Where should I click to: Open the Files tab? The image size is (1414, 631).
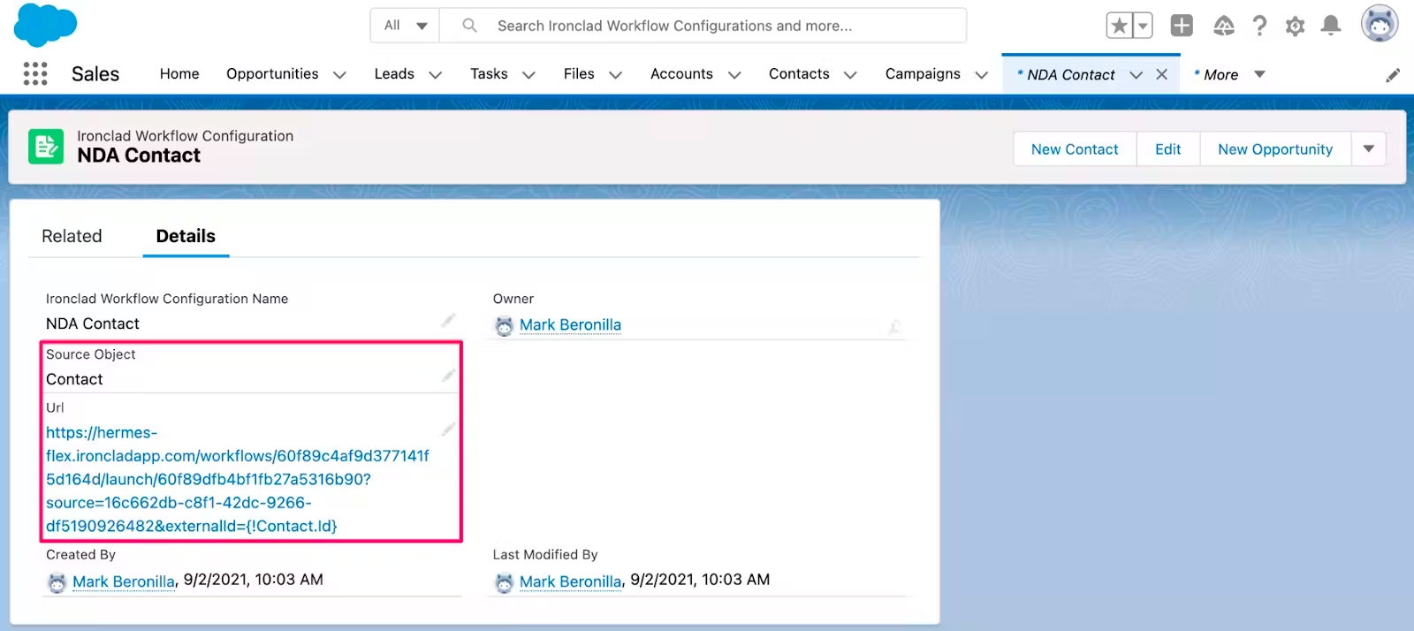click(x=579, y=73)
